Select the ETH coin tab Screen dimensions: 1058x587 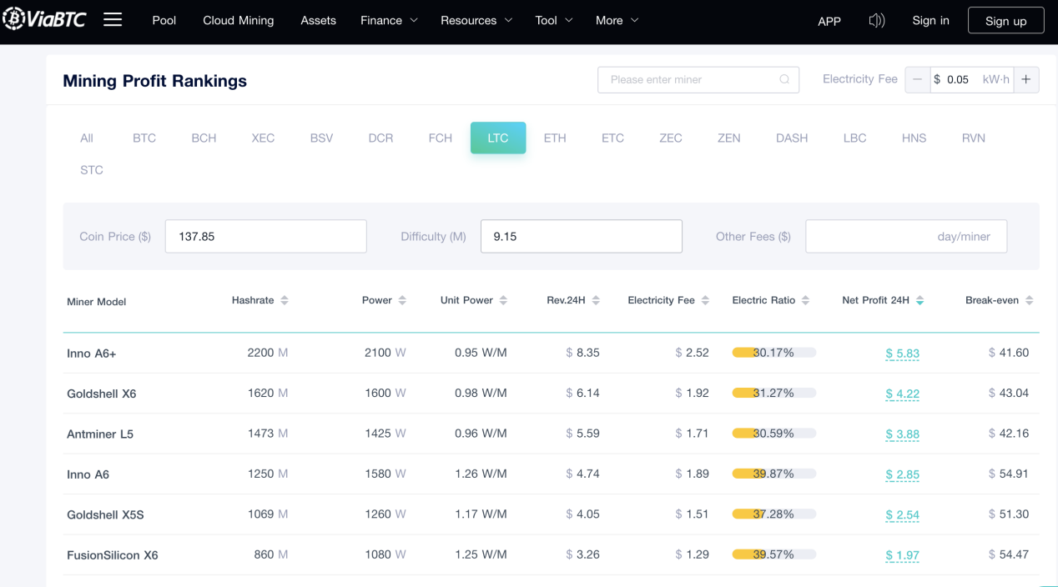tap(554, 138)
